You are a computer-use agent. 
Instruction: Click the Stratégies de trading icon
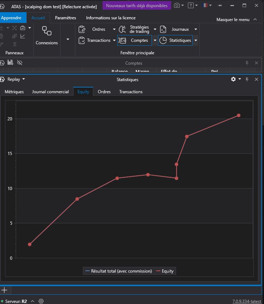(122, 29)
